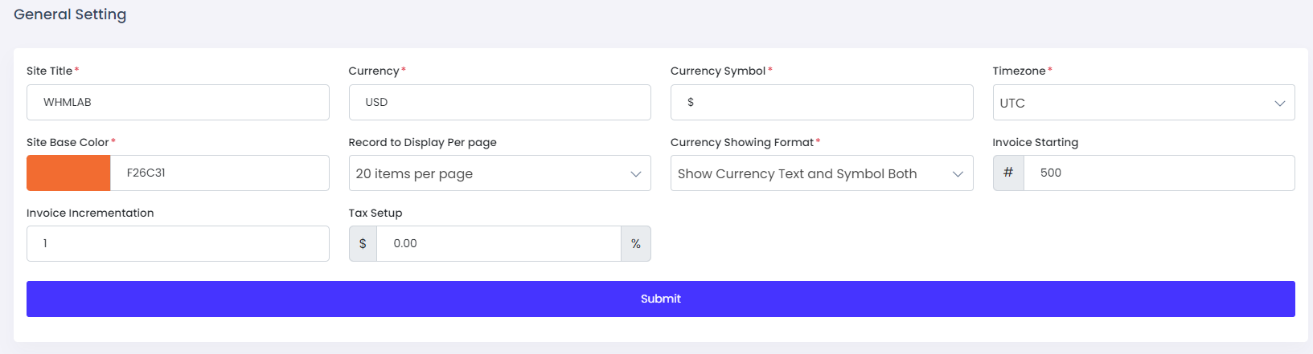
Task: Focus the Invoice Incrementation field
Action: coord(178,244)
